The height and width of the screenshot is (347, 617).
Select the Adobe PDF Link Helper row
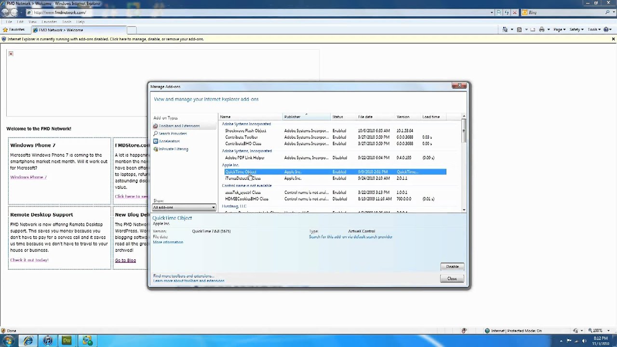(x=335, y=158)
